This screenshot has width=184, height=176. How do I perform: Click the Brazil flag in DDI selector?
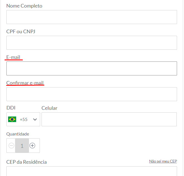(x=12, y=119)
